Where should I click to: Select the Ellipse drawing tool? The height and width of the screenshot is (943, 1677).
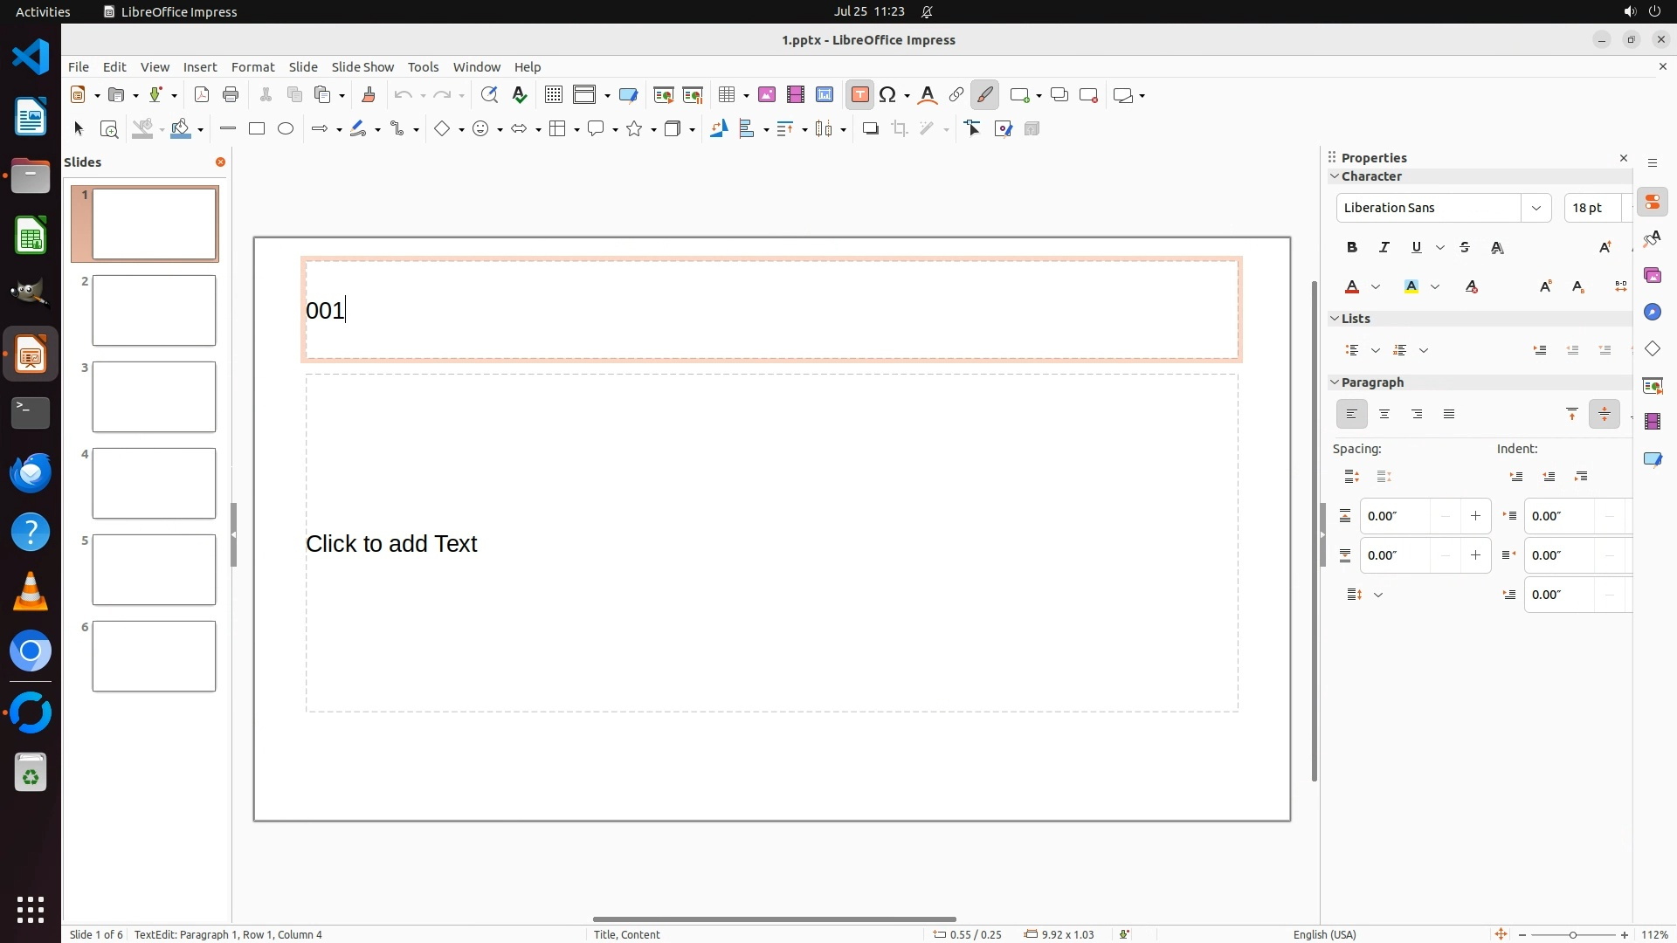click(286, 129)
